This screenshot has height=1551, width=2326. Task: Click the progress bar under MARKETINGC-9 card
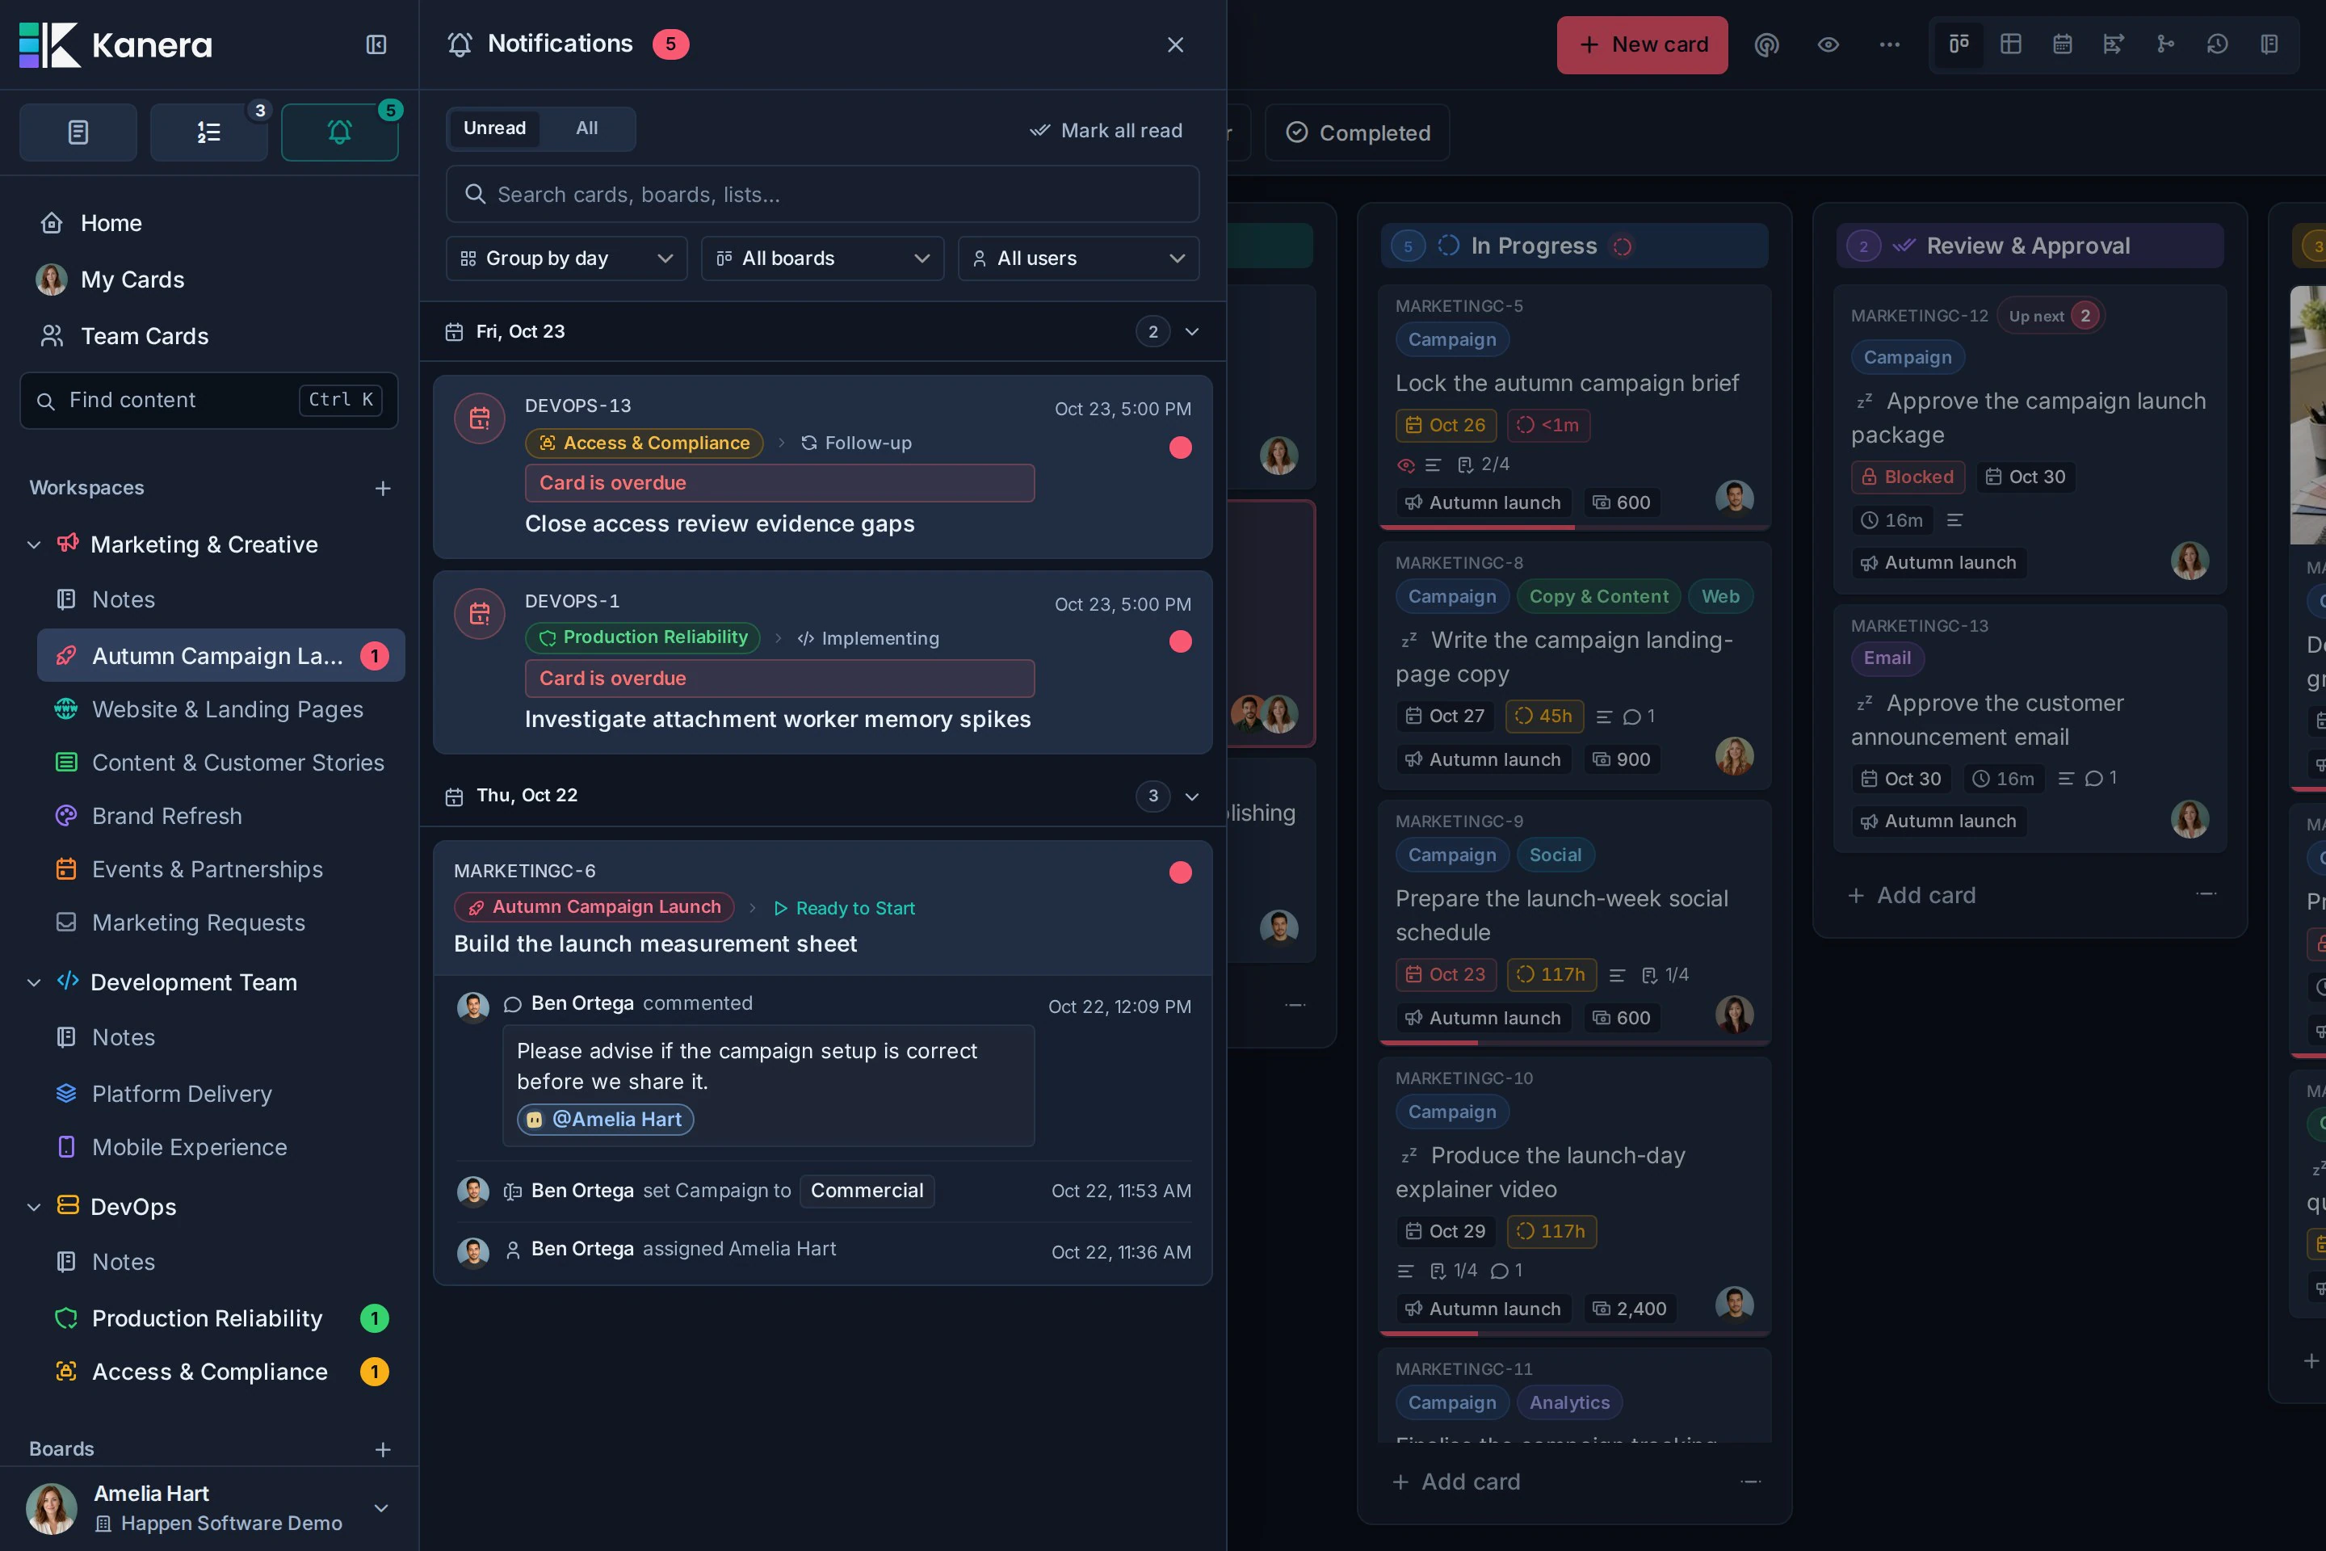click(1573, 1044)
